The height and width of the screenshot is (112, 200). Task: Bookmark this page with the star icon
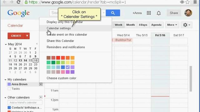[x=187, y=2]
